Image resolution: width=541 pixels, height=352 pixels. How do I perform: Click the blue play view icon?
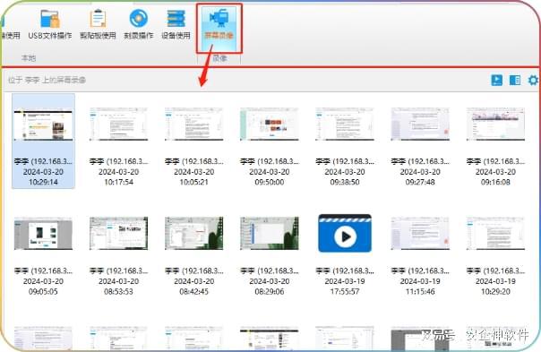(x=496, y=80)
